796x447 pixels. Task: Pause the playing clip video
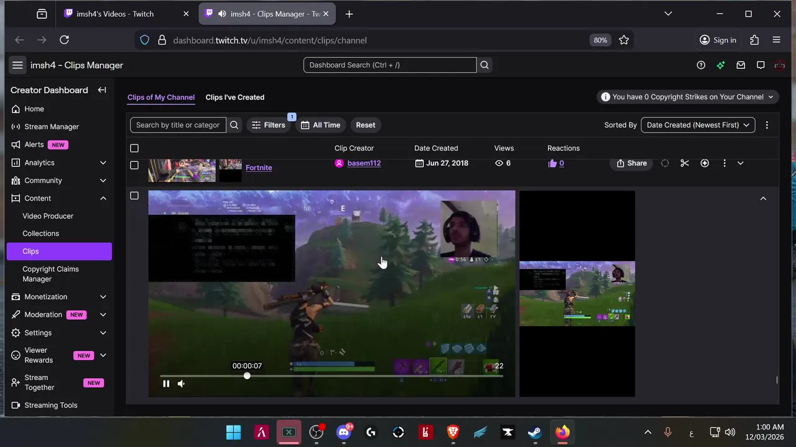click(x=166, y=384)
